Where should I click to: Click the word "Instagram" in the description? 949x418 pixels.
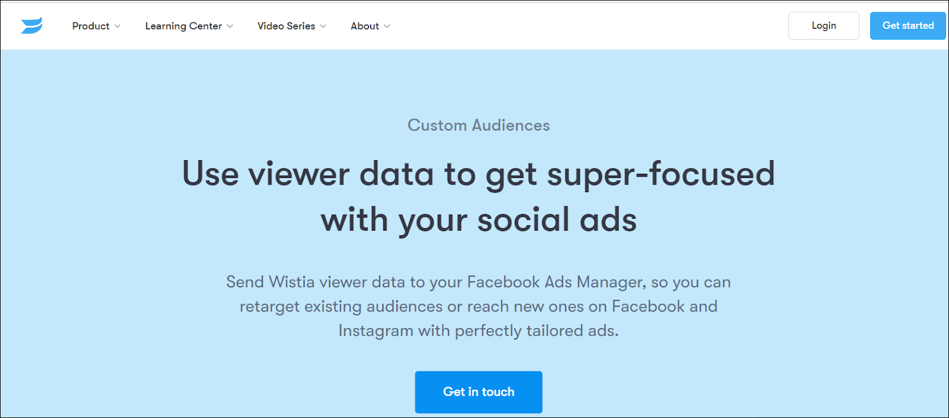(x=376, y=330)
